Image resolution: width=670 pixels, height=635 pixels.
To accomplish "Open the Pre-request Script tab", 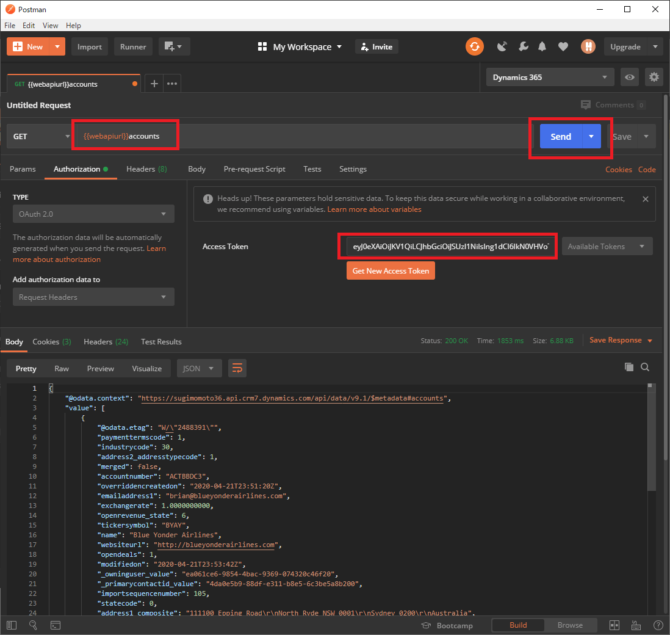I will click(254, 169).
